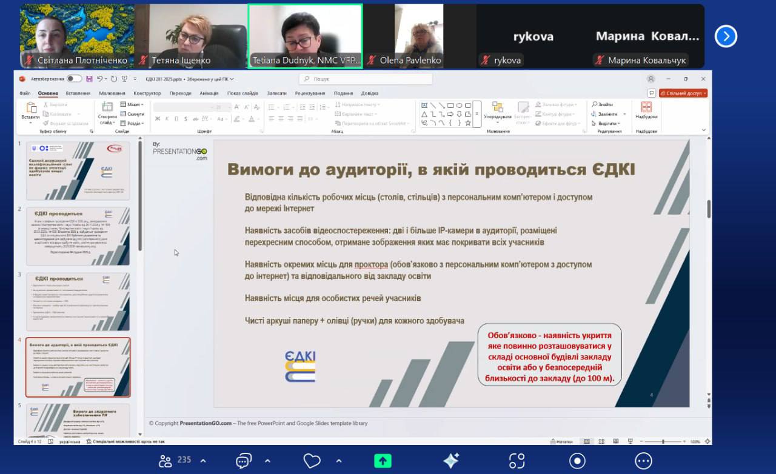Open the Section (Розділ) dropdown
Viewport: 776px width, 474px height.
click(x=132, y=123)
